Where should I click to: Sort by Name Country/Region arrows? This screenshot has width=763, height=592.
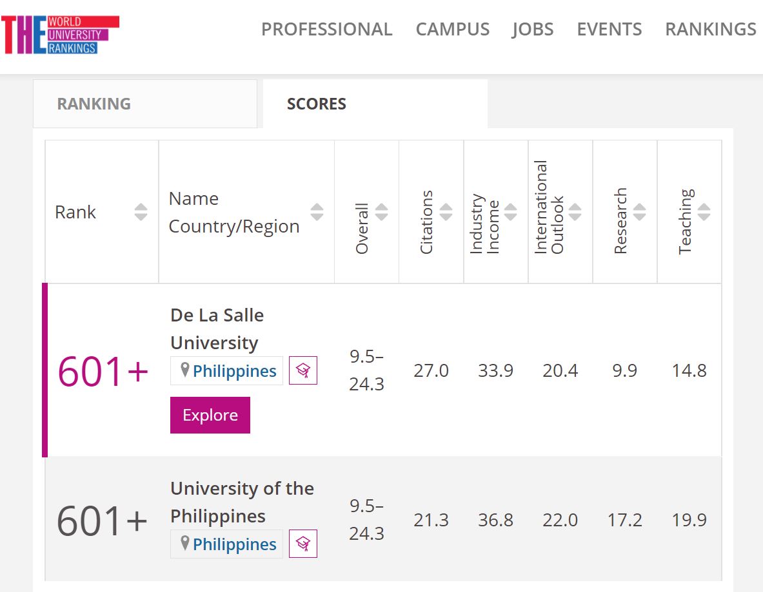click(x=317, y=212)
